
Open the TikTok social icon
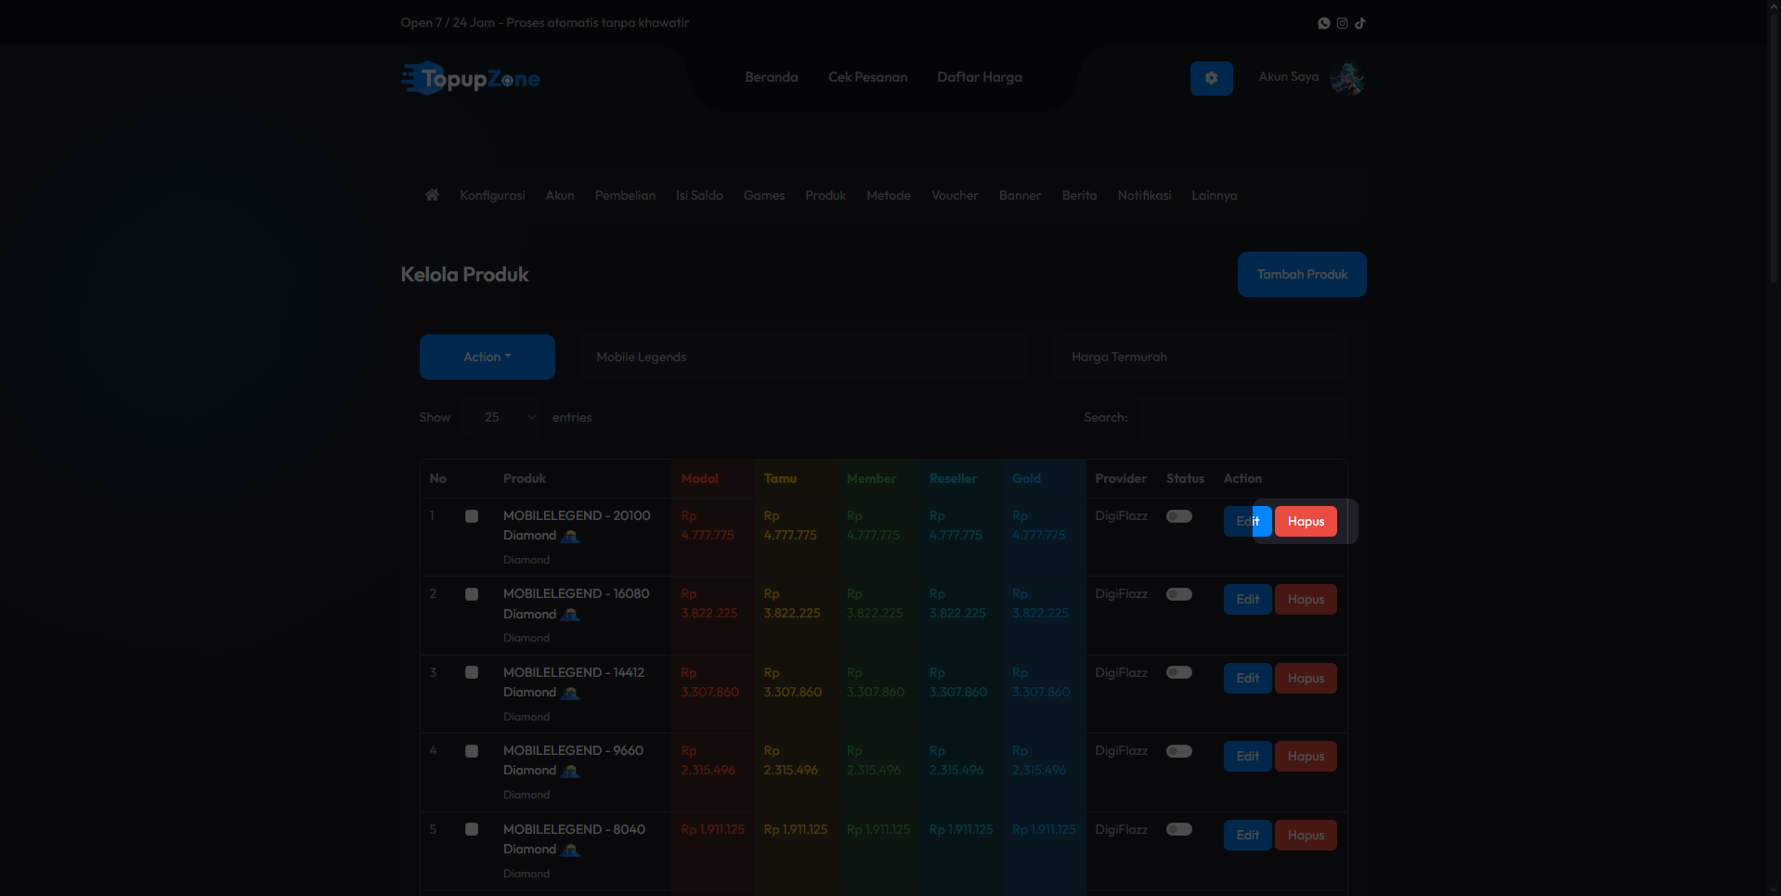pyautogui.click(x=1360, y=23)
